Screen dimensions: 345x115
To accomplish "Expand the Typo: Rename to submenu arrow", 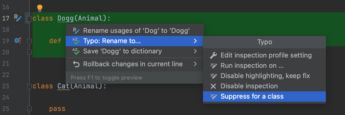I will 195,41.
